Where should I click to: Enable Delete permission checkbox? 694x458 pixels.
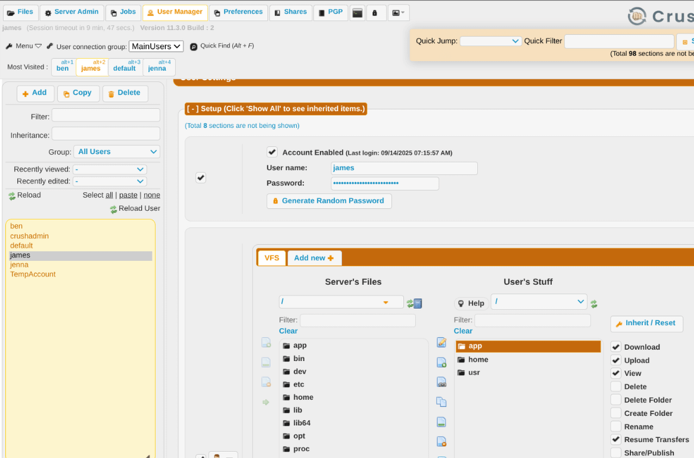click(x=616, y=386)
